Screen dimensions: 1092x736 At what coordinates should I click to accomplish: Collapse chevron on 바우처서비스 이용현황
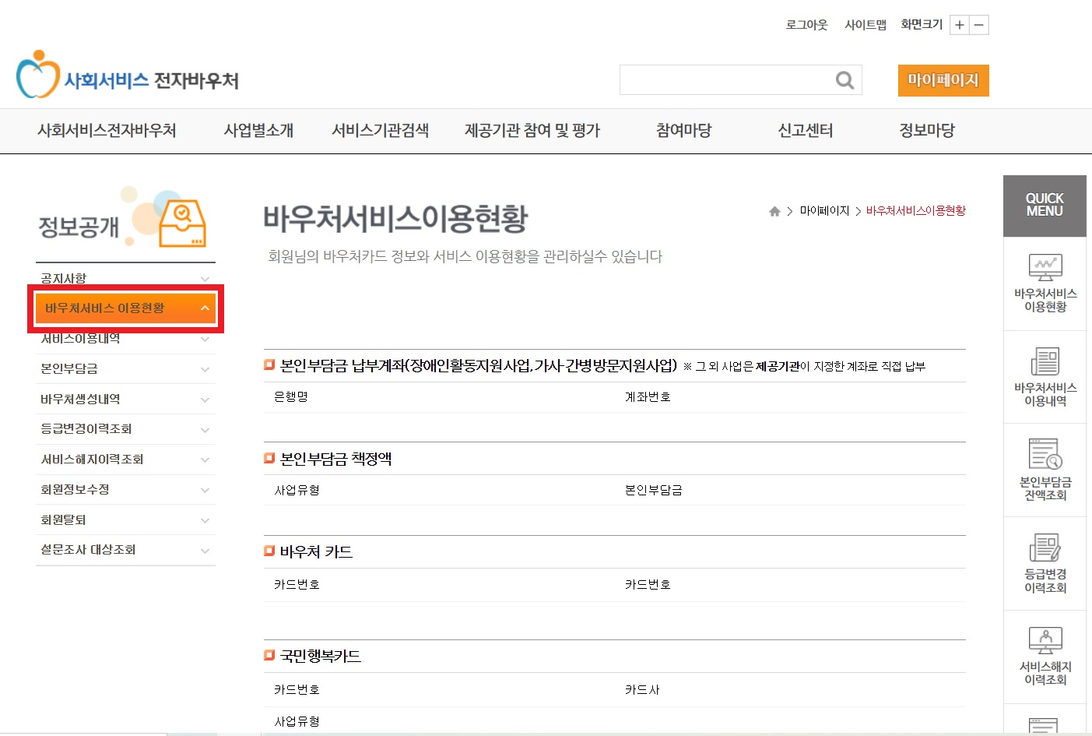205,308
